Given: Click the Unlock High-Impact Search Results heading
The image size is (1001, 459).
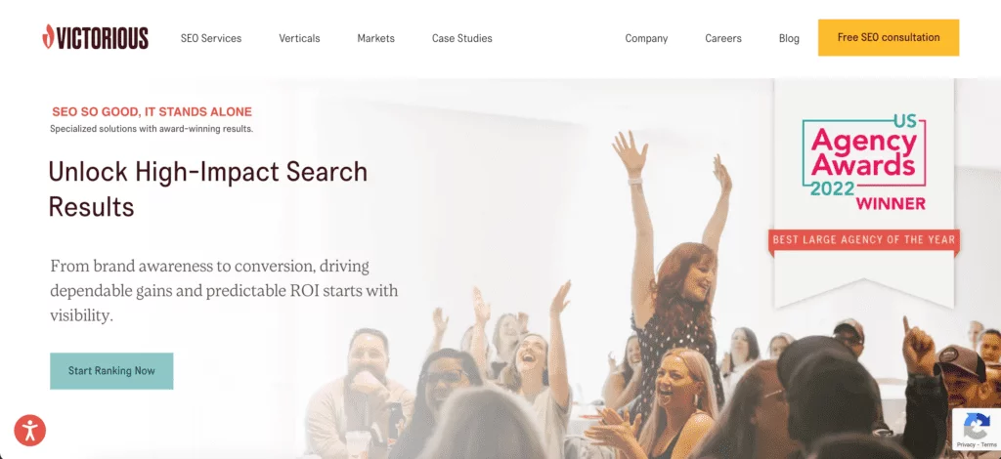Looking at the screenshot, I should (x=208, y=189).
